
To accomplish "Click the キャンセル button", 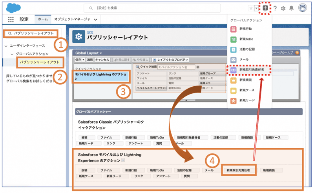I will coord(102,60).
